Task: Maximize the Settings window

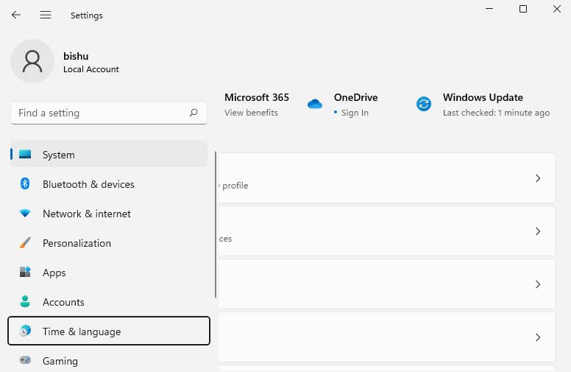Action: 523,9
